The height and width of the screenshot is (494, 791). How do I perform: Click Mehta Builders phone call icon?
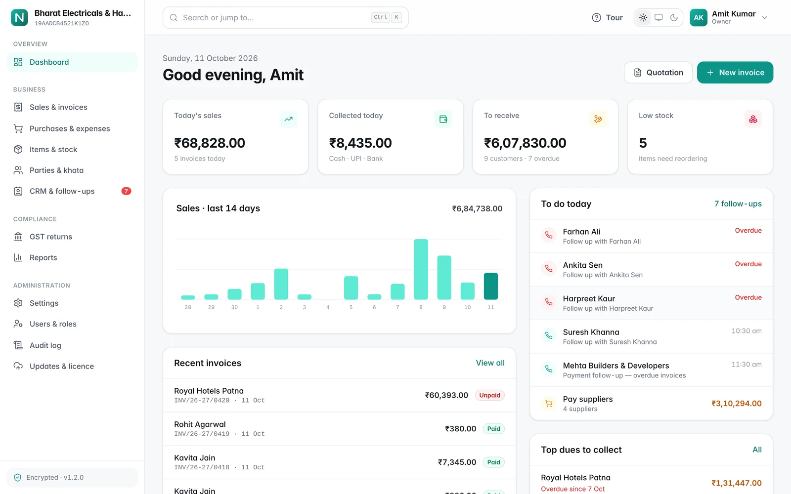click(549, 369)
